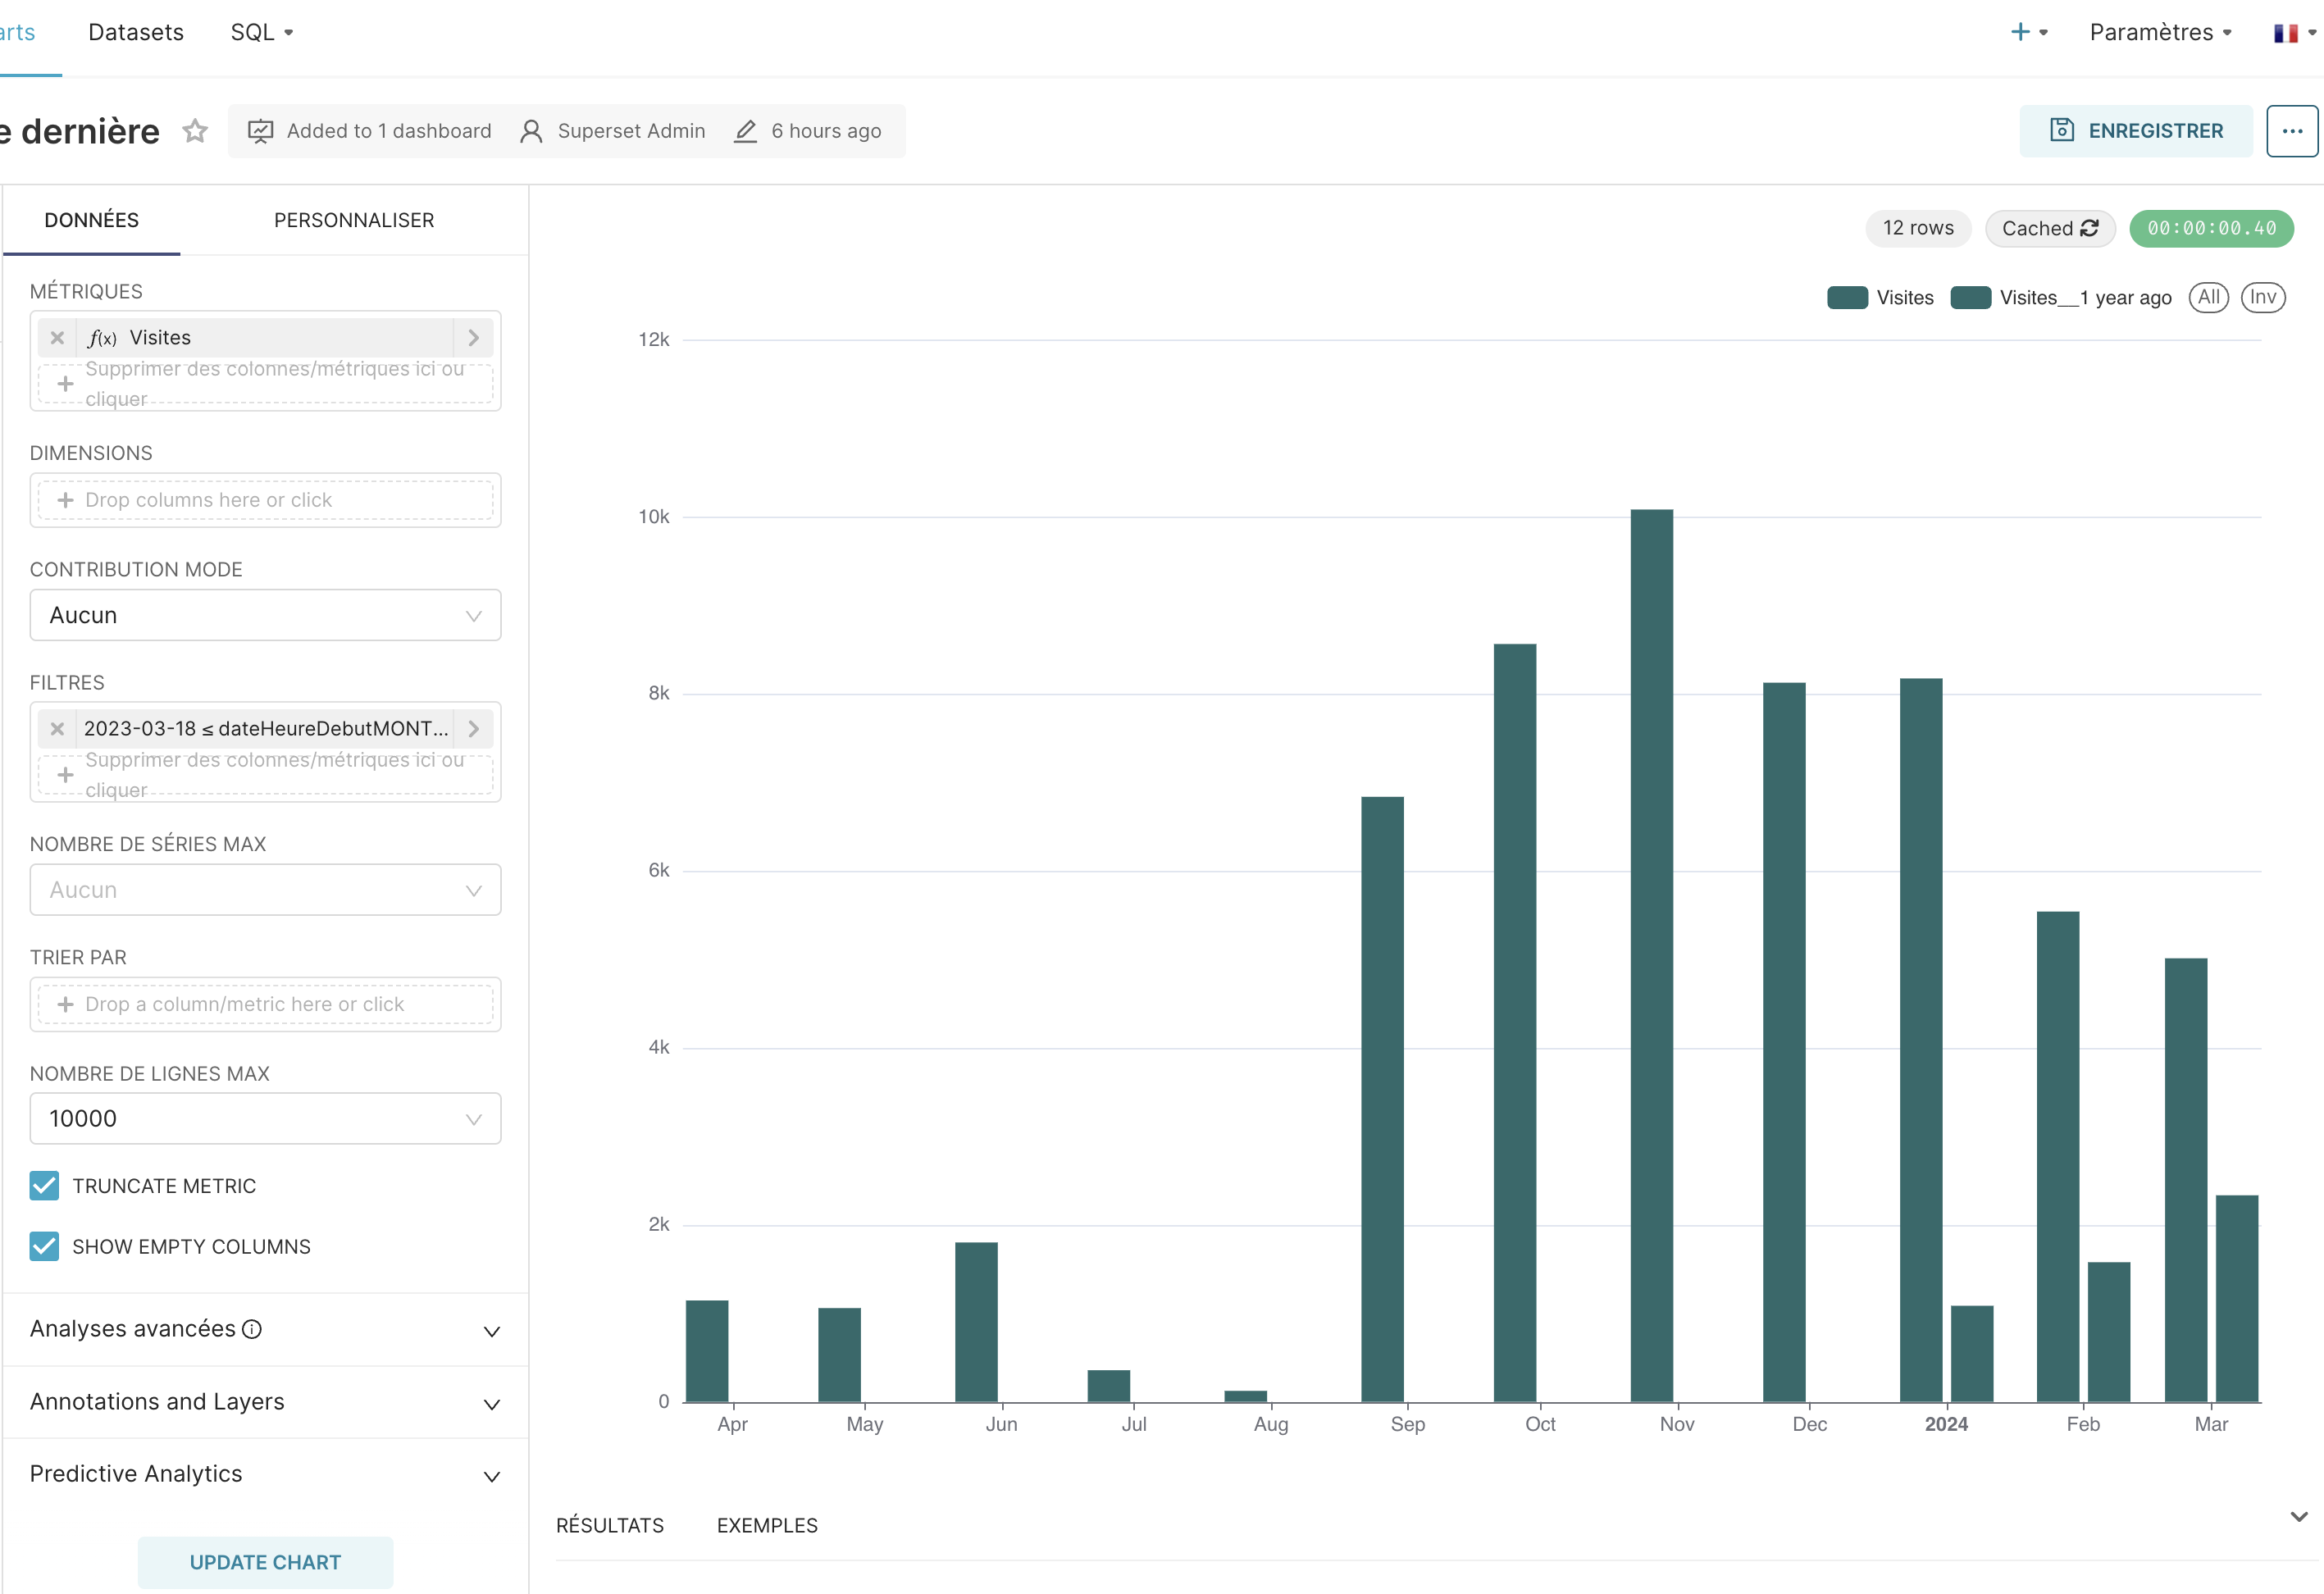Toggle the Inv legend selection button
This screenshot has height=1594, width=2324.
[2263, 297]
